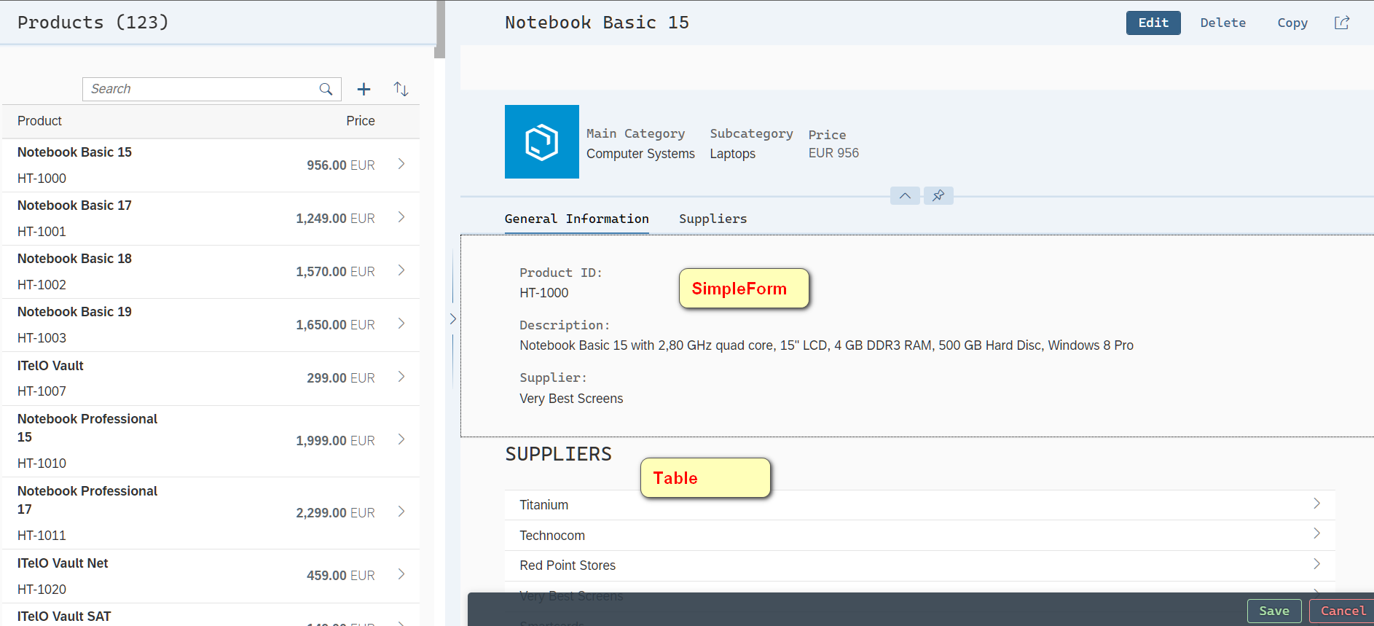Cancel editing with Cancel button
The height and width of the screenshot is (626, 1374).
click(x=1343, y=611)
